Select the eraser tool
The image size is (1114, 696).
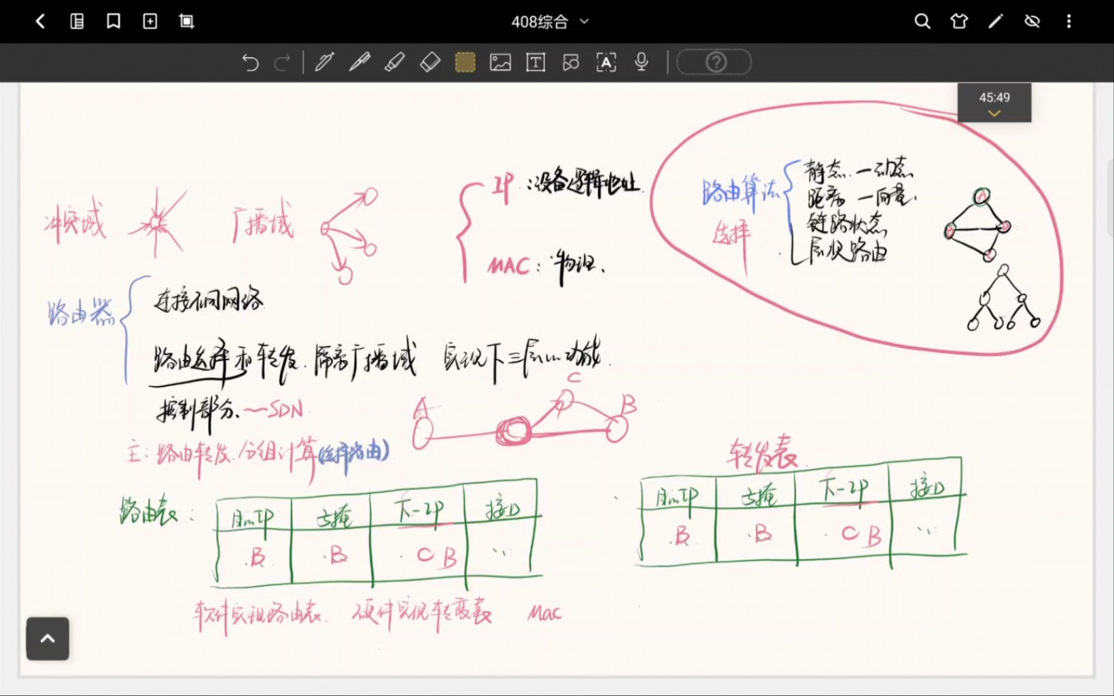430,63
